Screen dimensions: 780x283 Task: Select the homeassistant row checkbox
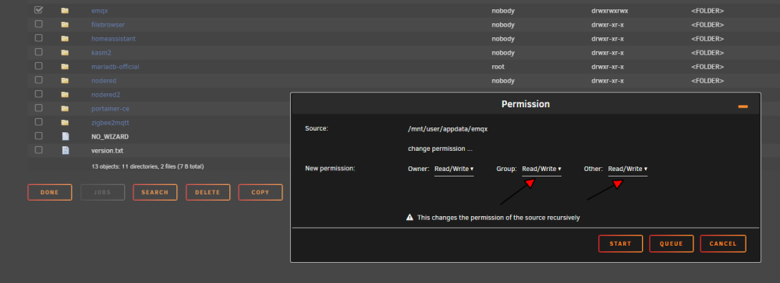(x=38, y=37)
